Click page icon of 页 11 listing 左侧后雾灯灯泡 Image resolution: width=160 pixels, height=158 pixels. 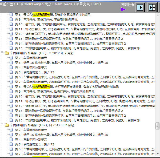tap(11, 101)
